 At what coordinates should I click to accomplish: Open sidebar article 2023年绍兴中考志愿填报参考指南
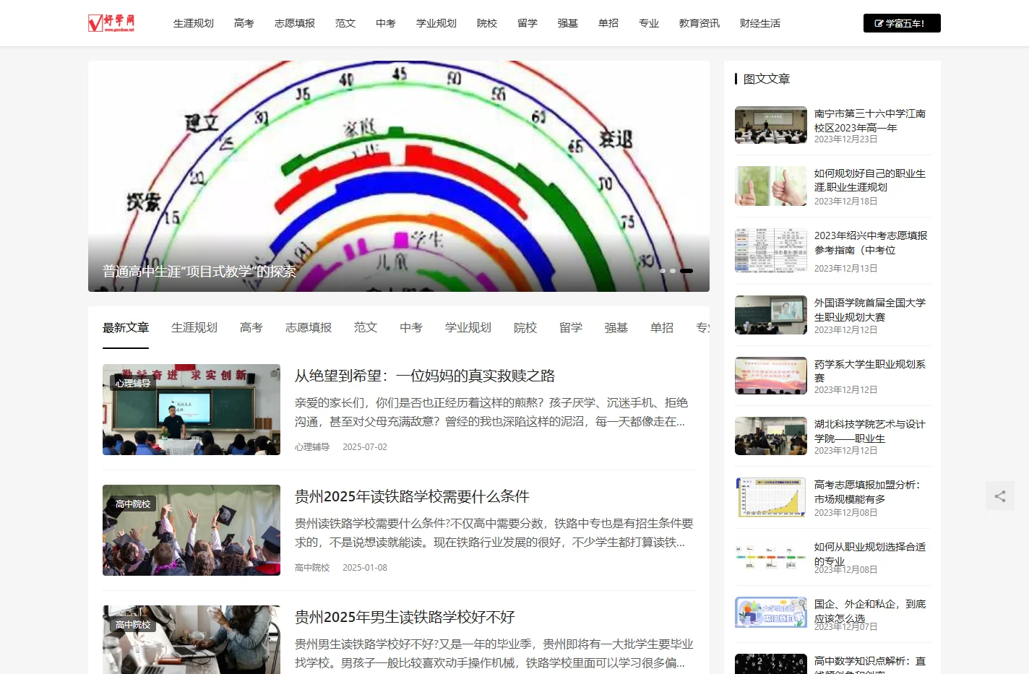click(x=870, y=243)
